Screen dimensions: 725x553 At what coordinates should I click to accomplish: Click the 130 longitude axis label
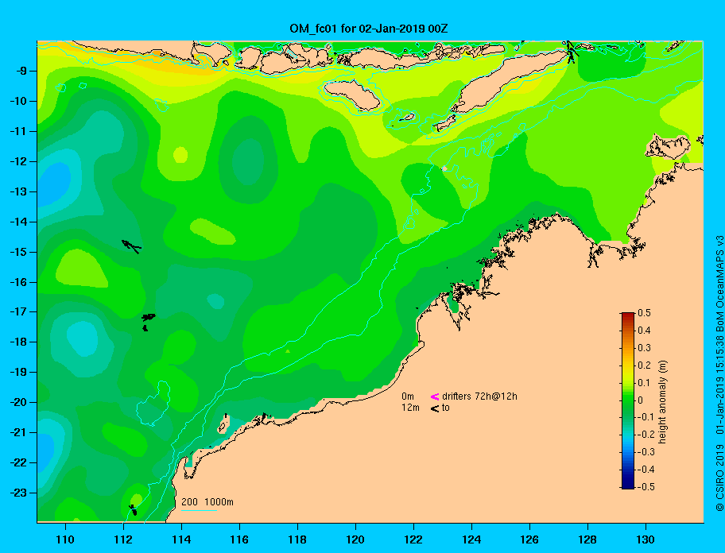646,539
